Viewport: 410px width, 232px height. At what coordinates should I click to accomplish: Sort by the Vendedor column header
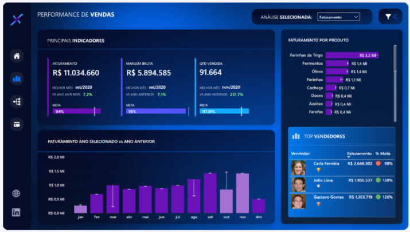pyautogui.click(x=300, y=154)
